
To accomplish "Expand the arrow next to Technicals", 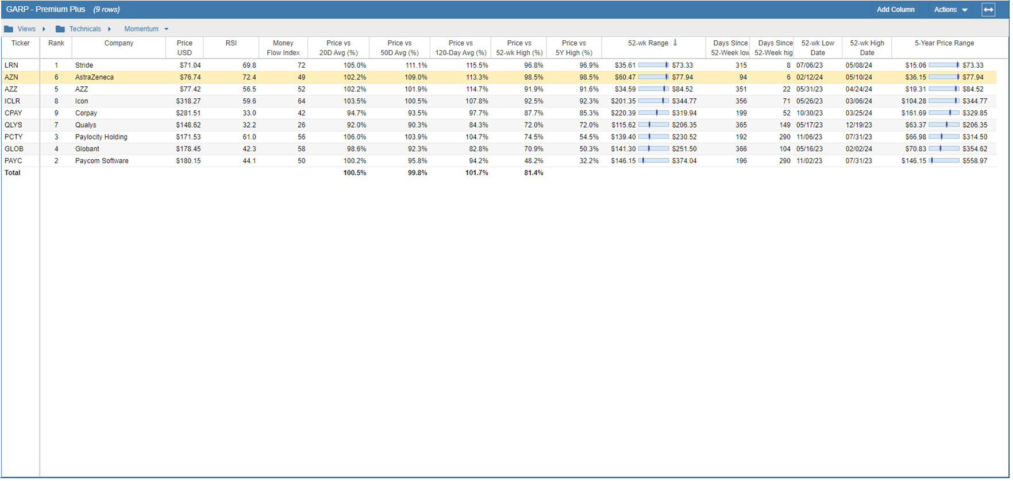I will coord(110,29).
